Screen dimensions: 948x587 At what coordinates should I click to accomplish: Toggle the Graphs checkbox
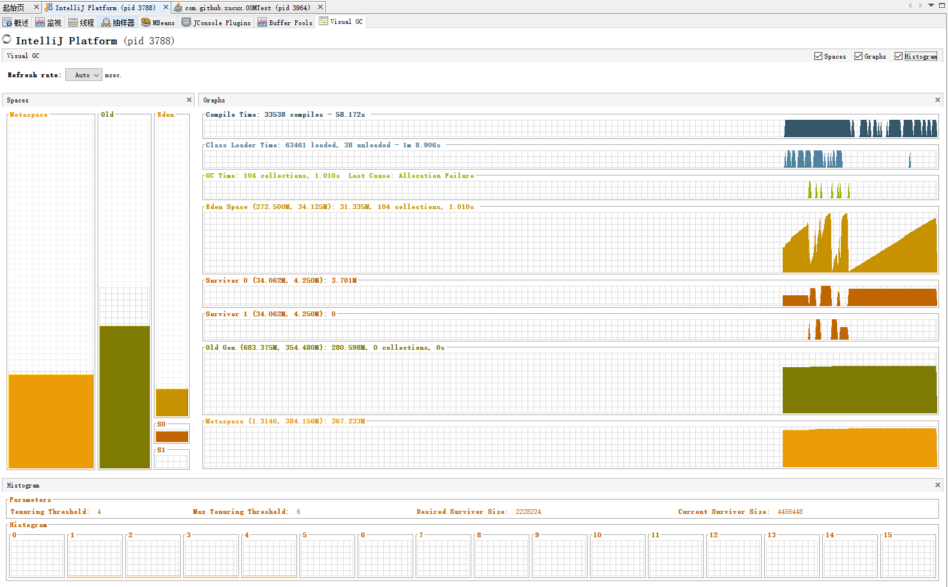858,56
